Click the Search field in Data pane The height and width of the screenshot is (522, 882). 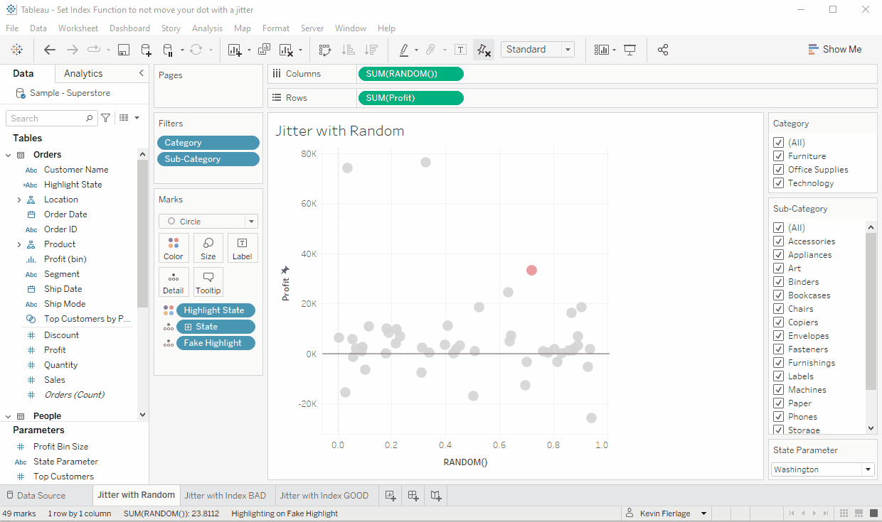pyautogui.click(x=51, y=119)
